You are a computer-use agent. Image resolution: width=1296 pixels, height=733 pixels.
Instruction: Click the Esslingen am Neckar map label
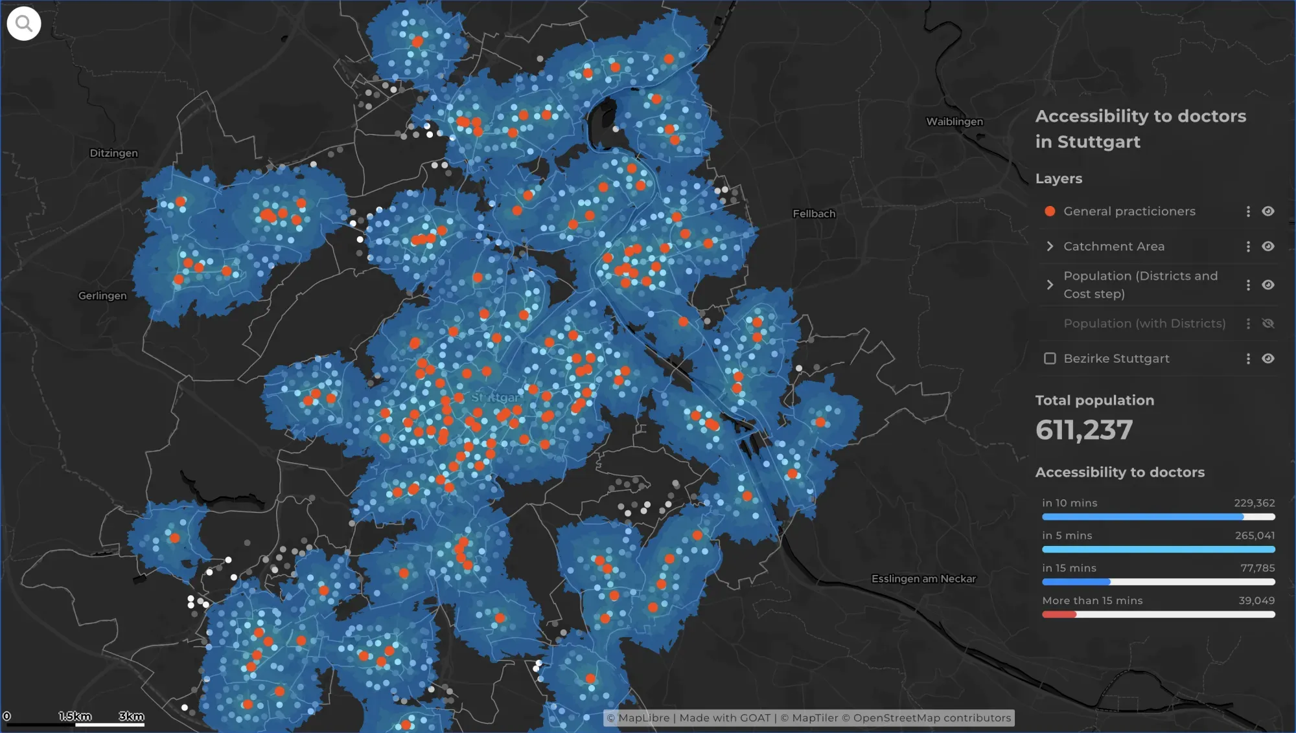coord(923,579)
